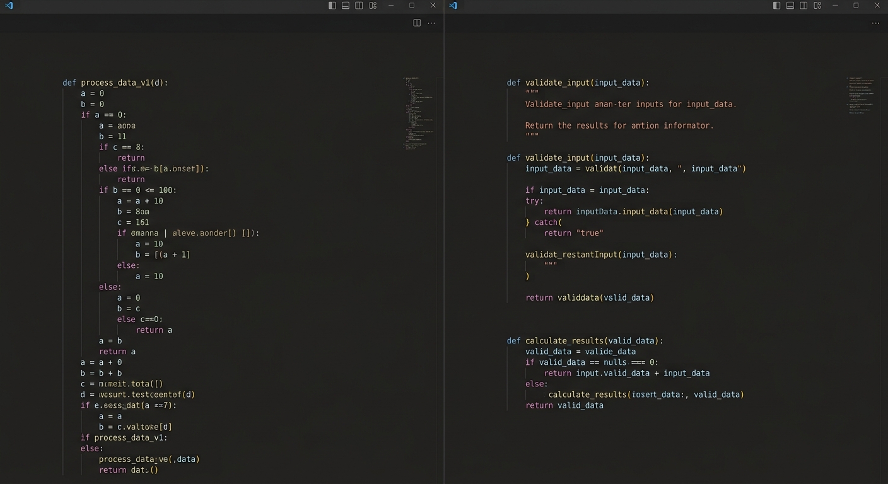Click 'def calculate_results(valid_data):' line
The width and height of the screenshot is (888, 484).
(585, 341)
